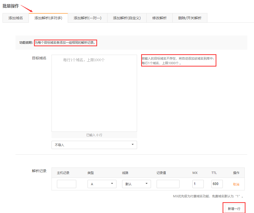
Task: Switch to the 修改解析 tab
Action: pyautogui.click(x=159, y=18)
